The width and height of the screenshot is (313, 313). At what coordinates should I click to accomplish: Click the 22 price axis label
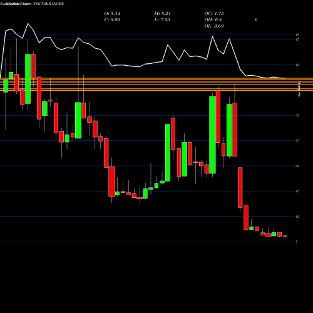297,166
